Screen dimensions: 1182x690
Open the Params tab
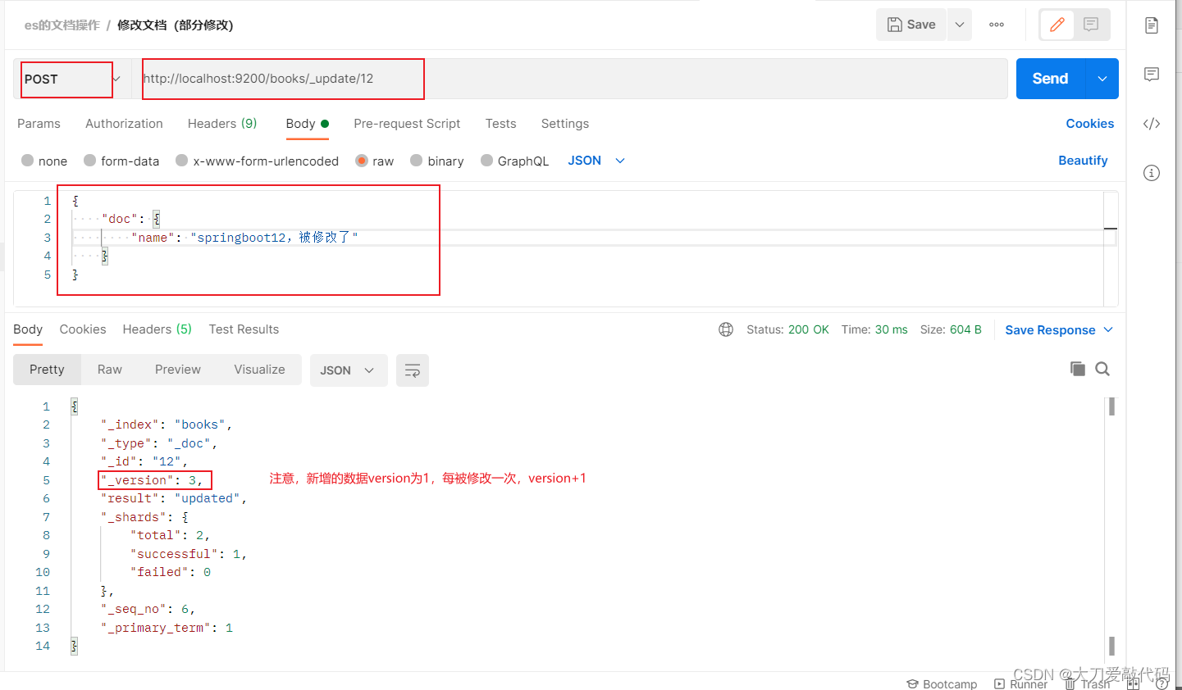[39, 124]
